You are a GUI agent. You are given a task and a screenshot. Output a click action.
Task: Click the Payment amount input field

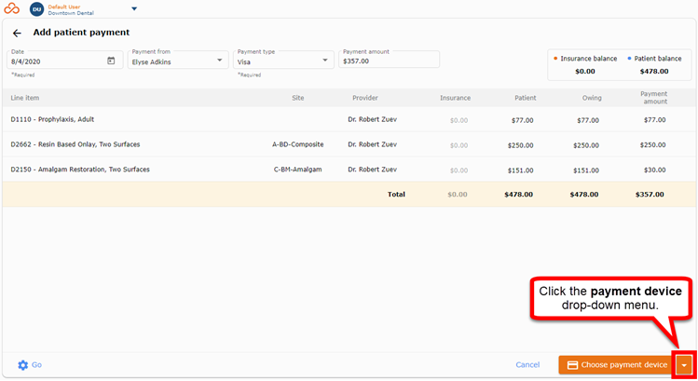(389, 60)
